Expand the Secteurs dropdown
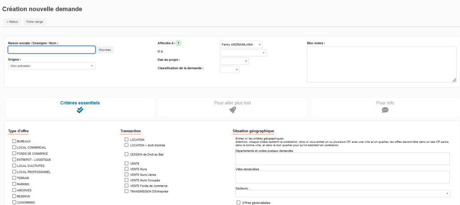This screenshot has height=205, width=460. (342, 194)
